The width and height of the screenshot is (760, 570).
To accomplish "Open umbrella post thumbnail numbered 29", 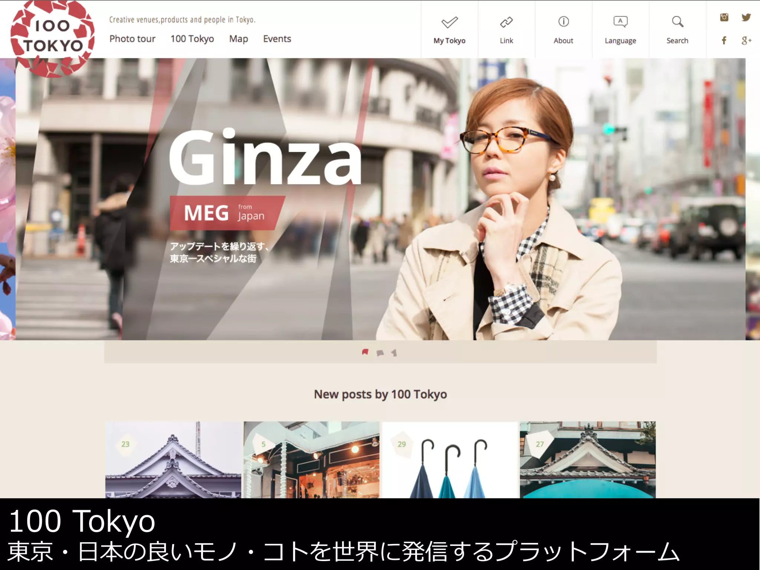I will [450, 459].
